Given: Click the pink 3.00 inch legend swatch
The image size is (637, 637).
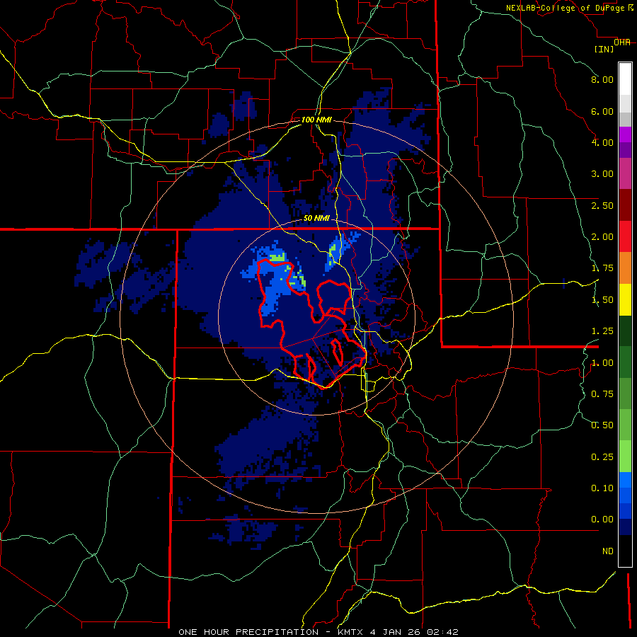Looking at the screenshot, I should click(625, 174).
